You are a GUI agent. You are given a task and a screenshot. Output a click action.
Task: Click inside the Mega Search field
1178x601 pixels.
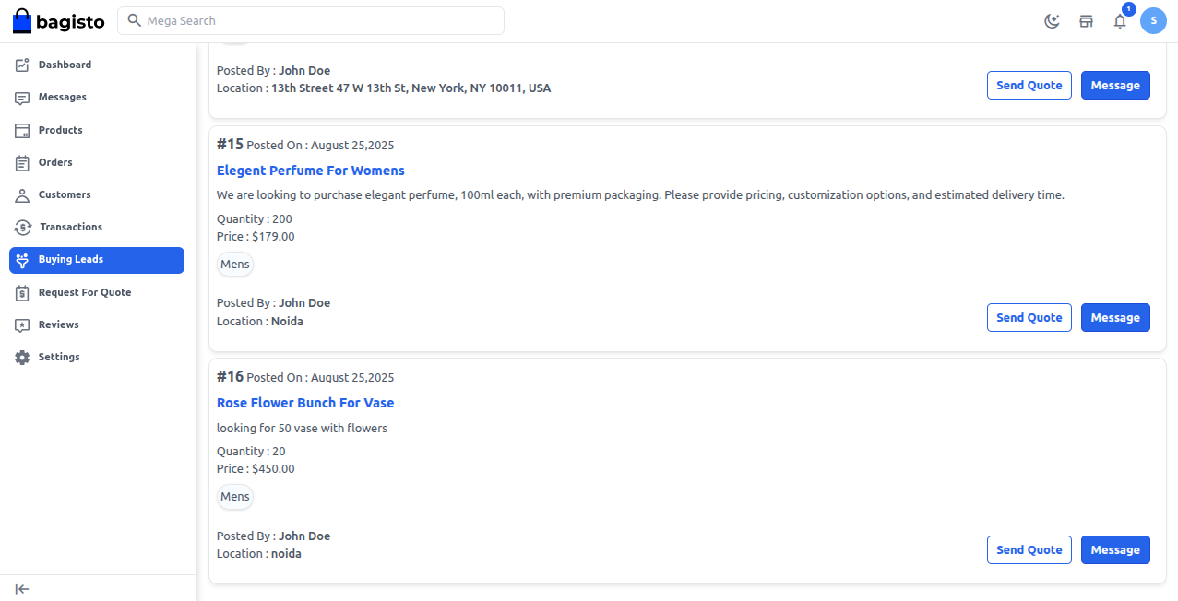(310, 20)
